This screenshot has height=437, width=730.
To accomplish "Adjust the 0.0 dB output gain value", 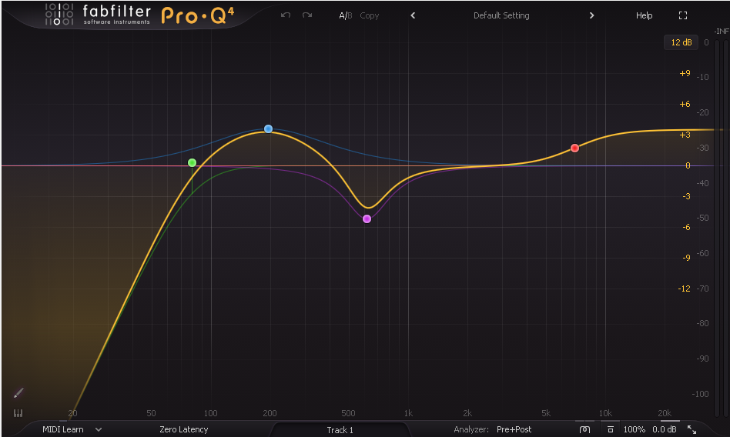I will pos(665,429).
